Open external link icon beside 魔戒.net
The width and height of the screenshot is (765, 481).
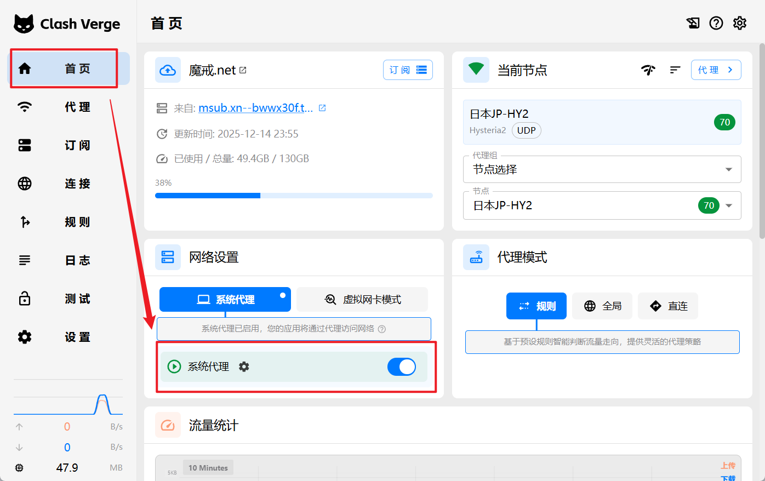tap(243, 70)
